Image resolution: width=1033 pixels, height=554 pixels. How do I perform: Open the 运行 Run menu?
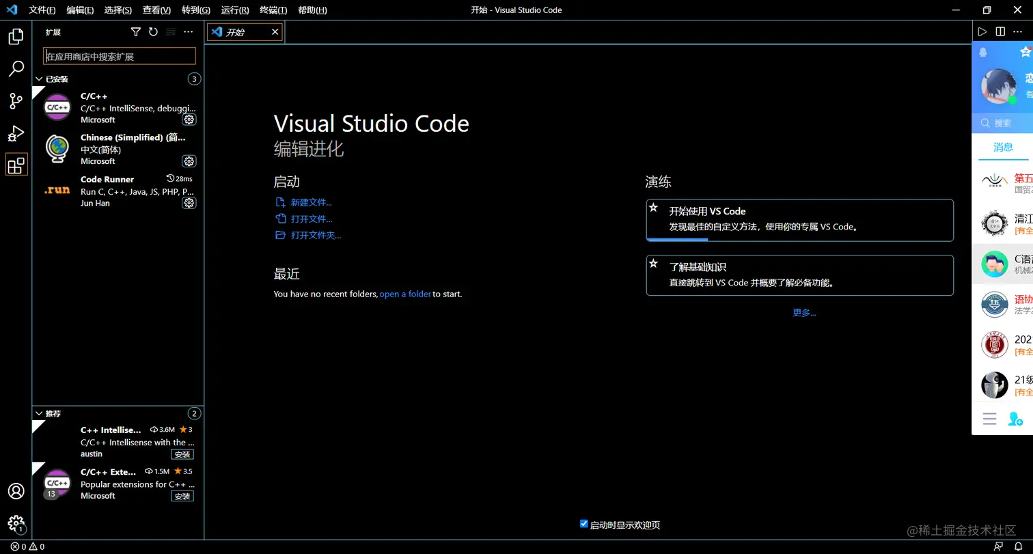pos(235,10)
